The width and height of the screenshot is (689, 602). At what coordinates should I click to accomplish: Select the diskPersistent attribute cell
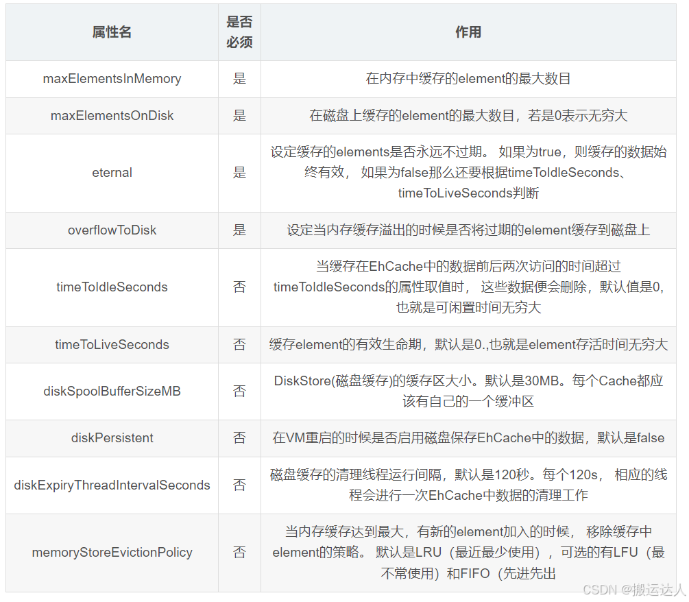point(112,438)
